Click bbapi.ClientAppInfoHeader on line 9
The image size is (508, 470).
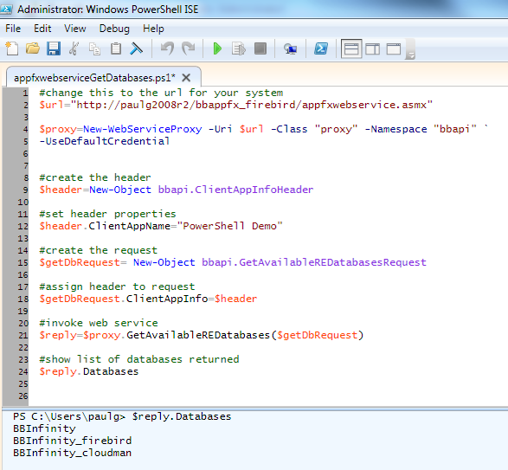(235, 190)
